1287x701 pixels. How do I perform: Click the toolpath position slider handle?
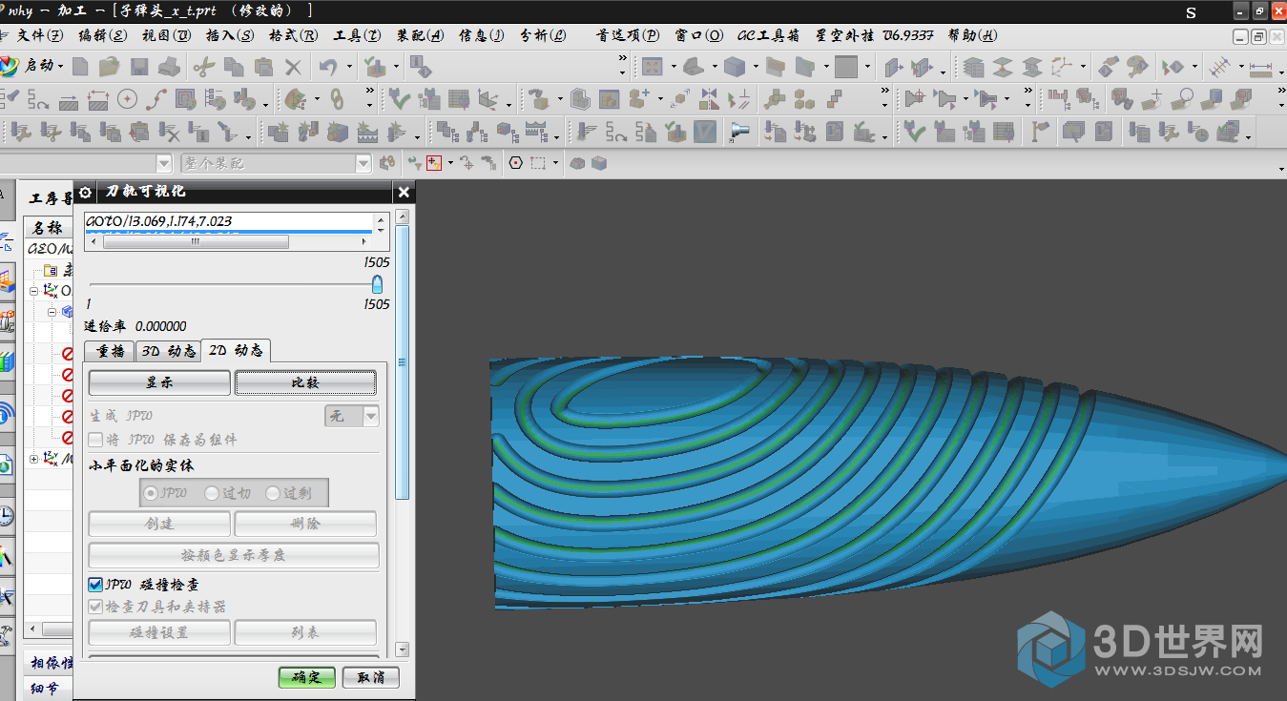click(x=377, y=284)
